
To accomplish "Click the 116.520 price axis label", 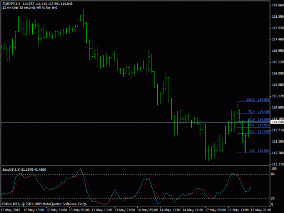I will tap(278, 62).
